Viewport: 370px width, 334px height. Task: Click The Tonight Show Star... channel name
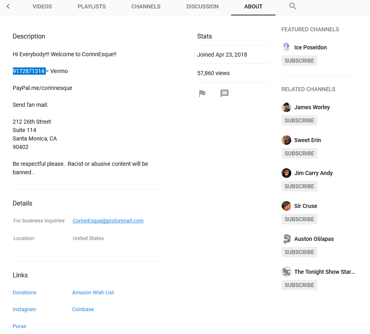324,272
